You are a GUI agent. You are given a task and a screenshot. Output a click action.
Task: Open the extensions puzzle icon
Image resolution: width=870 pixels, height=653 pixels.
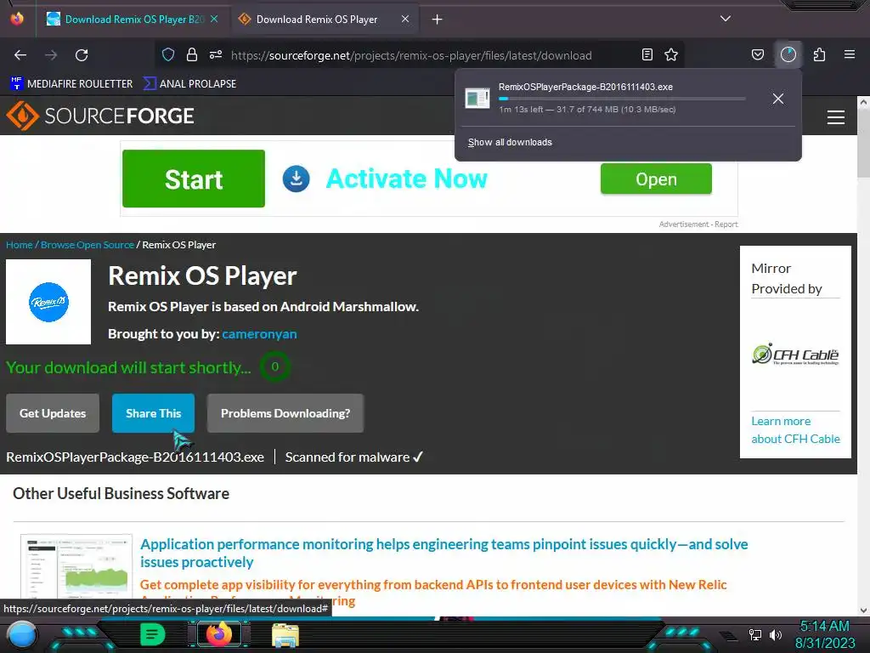pyautogui.click(x=819, y=54)
